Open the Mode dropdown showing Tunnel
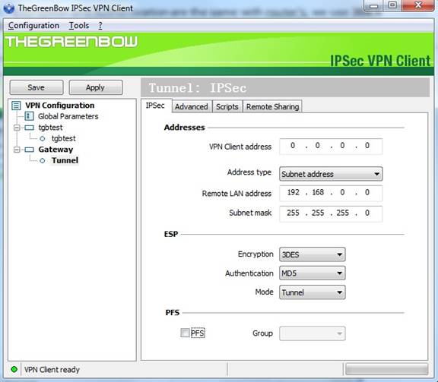The width and height of the screenshot is (438, 382). 313,292
